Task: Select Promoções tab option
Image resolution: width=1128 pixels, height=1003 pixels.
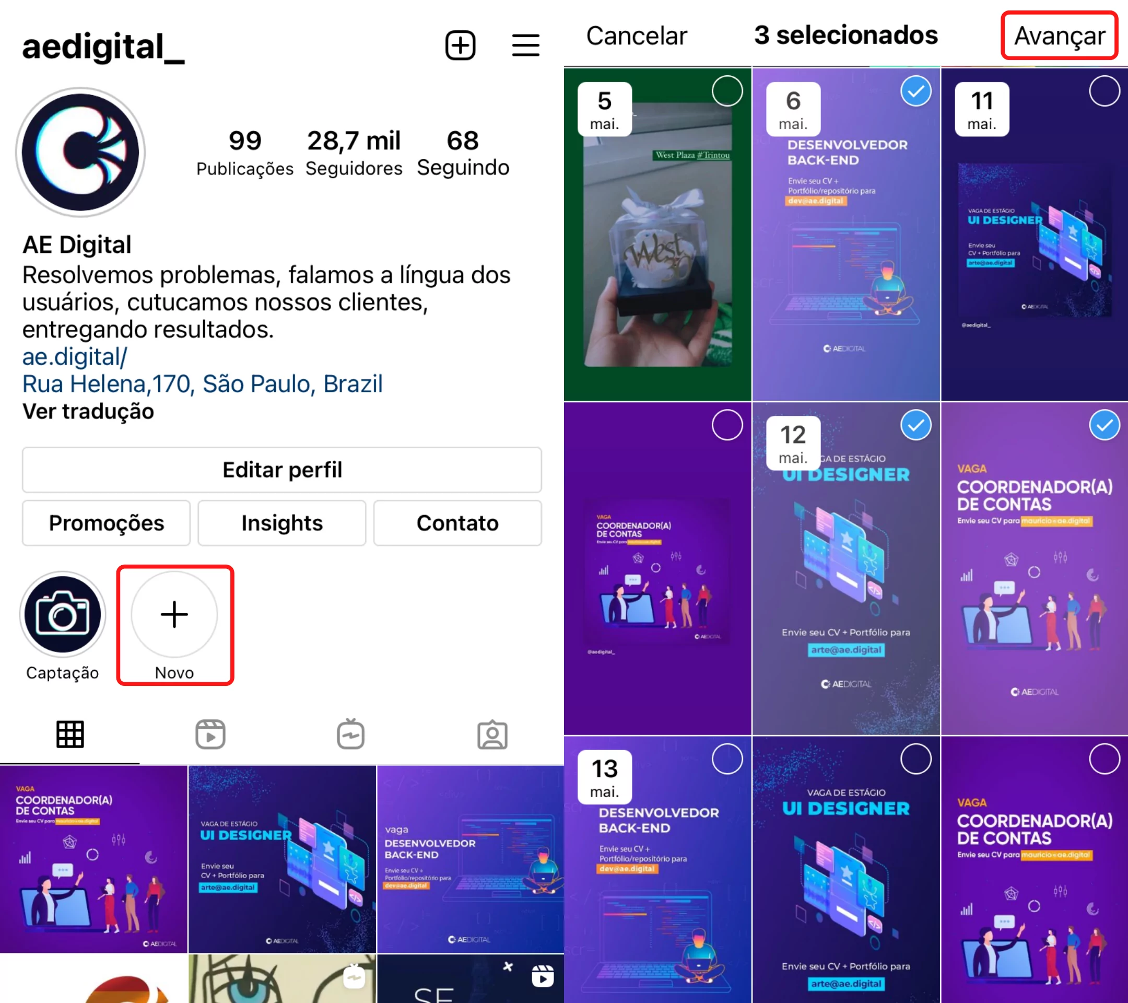Action: point(104,524)
